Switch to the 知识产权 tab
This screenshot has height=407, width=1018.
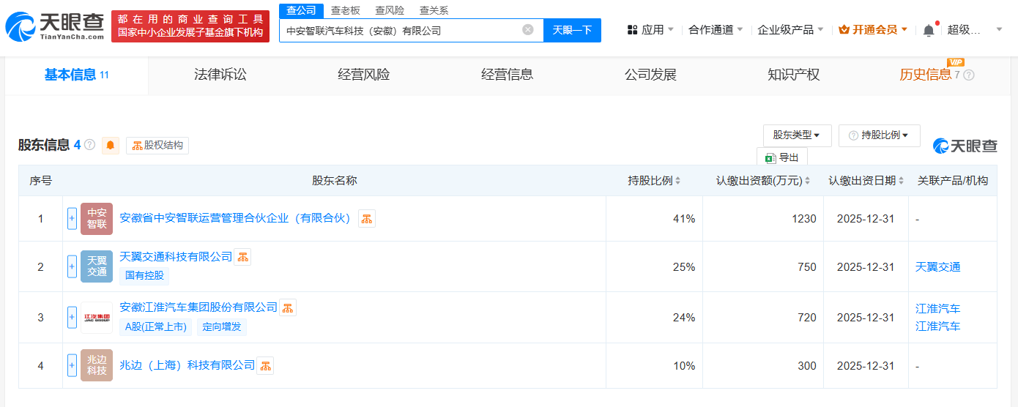point(793,75)
